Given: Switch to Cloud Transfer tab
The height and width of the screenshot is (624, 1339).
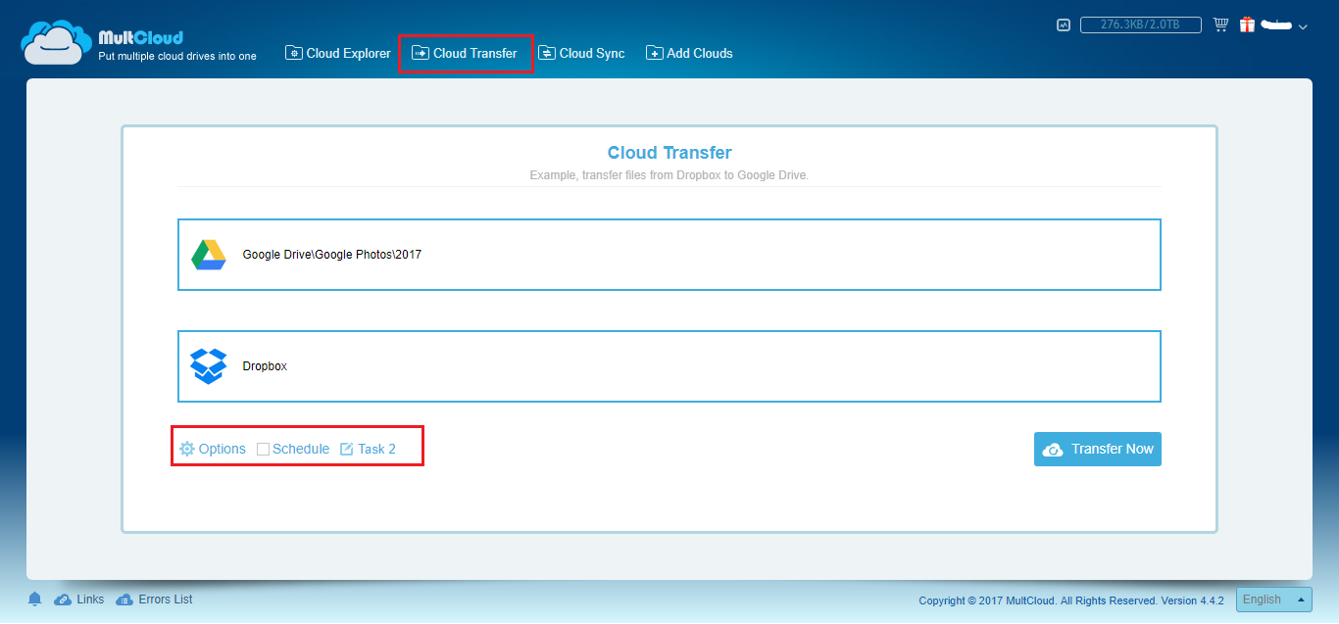Looking at the screenshot, I should 465,53.
